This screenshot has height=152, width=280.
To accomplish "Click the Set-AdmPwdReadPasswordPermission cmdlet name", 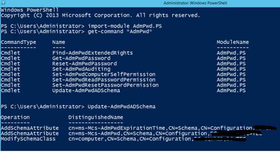I will (x=104, y=80).
